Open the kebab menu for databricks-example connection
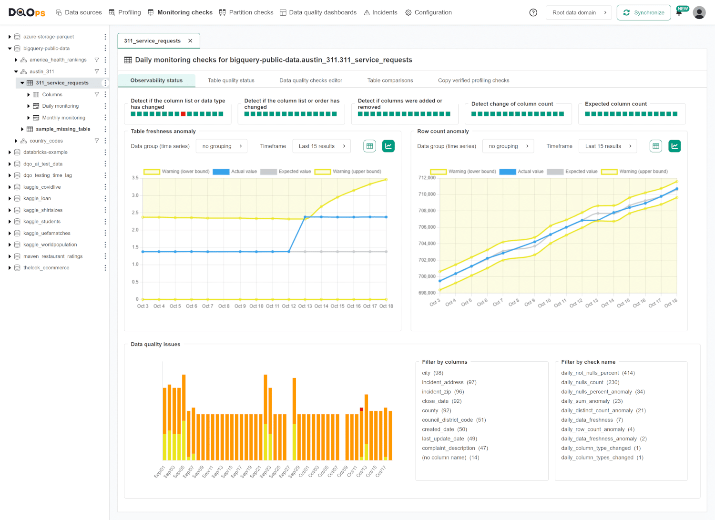715x520 pixels. pos(105,152)
